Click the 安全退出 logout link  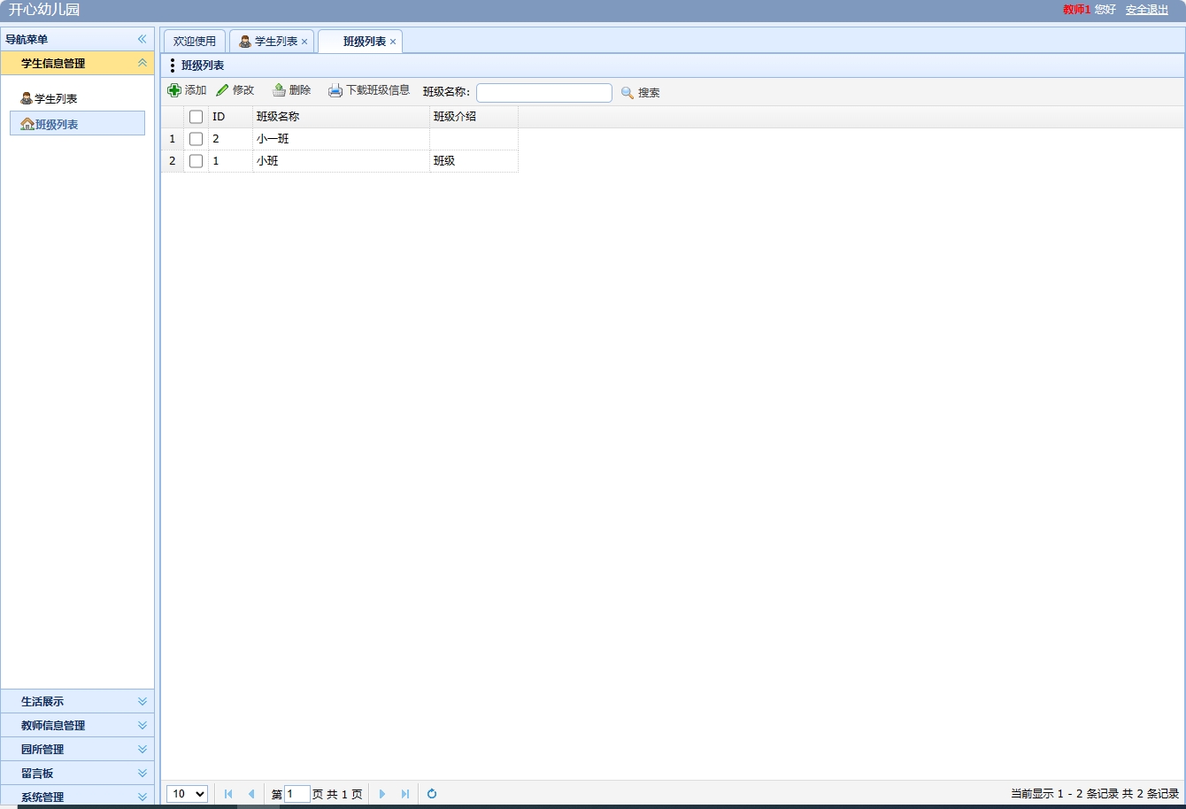point(1147,10)
